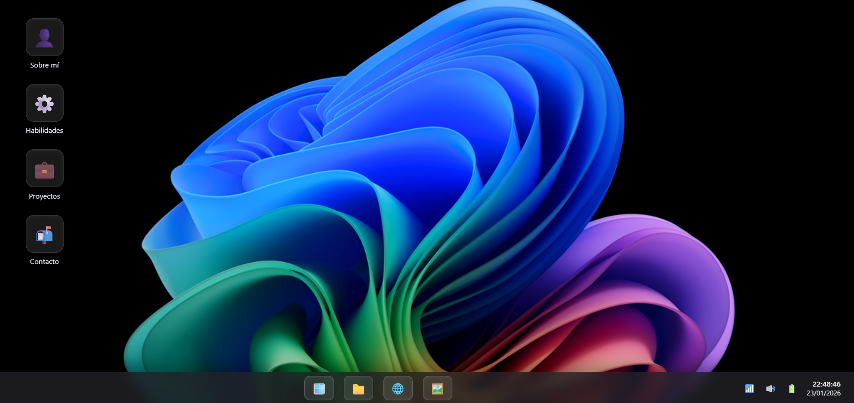
Task: Click the "Habilidades" text label
Action: [44, 131]
